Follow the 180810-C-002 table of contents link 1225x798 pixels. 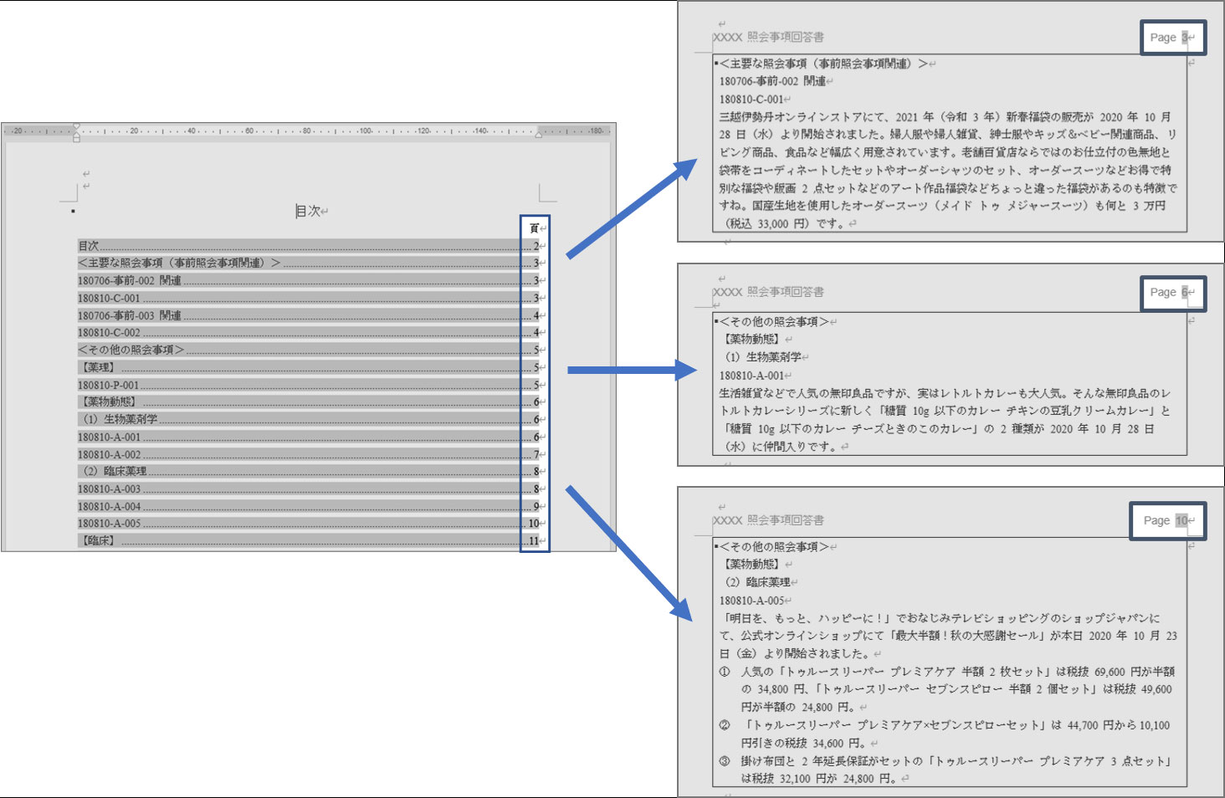109,333
